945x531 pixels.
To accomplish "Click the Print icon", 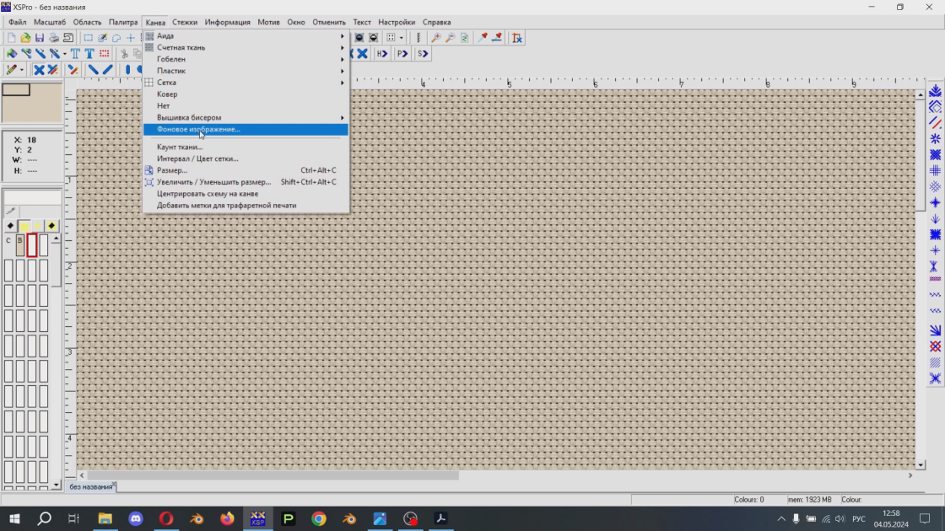I will coord(54,38).
